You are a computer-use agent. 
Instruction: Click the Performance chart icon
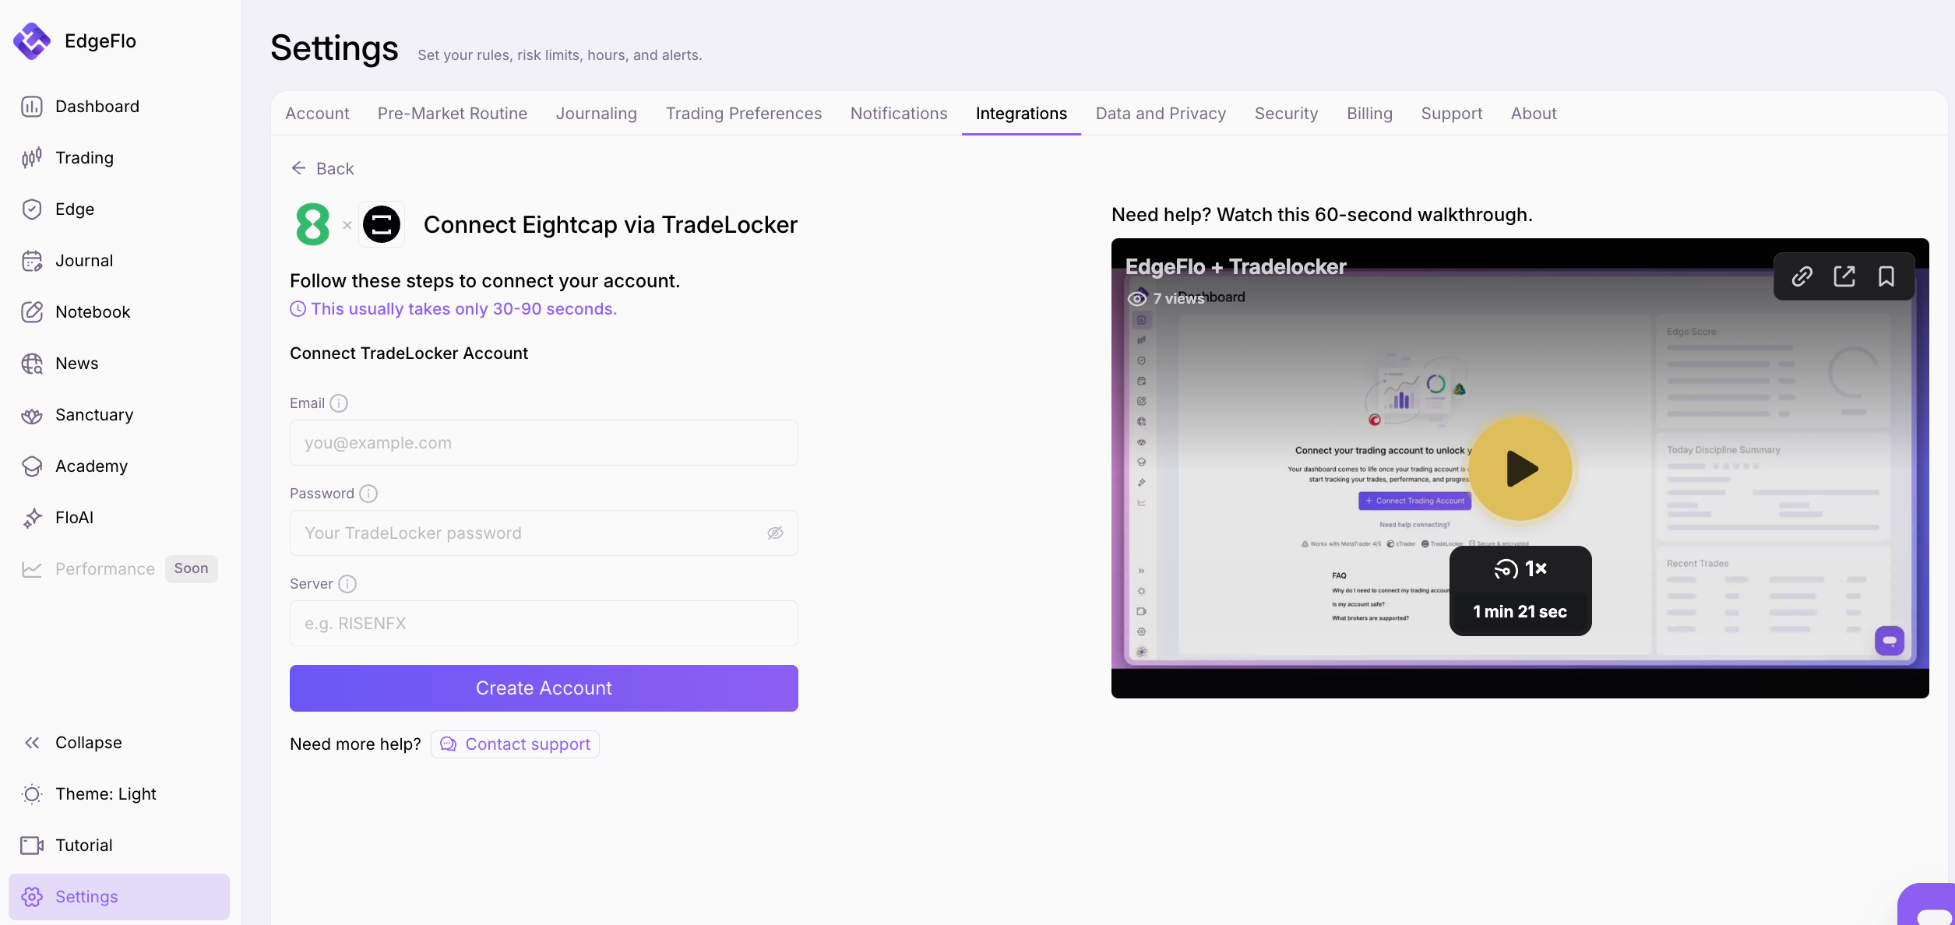[32, 569]
